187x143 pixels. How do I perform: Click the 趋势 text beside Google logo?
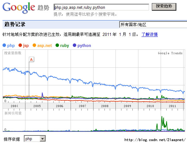coord(43,8)
